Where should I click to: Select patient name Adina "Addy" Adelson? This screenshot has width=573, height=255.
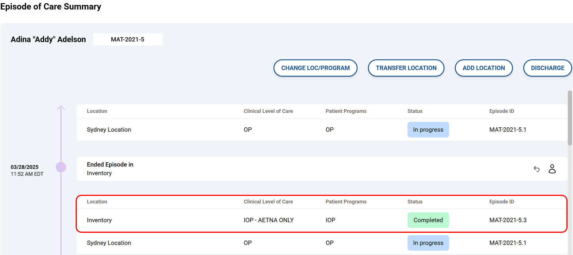(48, 39)
